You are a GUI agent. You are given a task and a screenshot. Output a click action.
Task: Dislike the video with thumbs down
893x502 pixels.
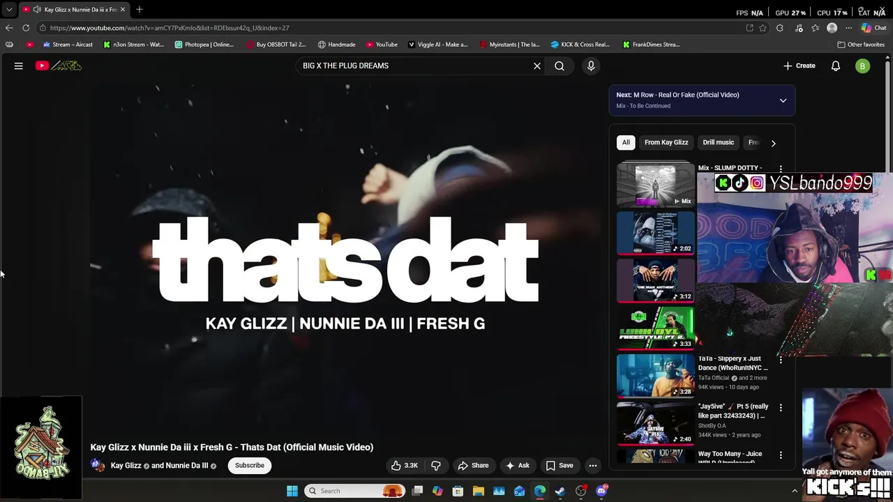pyautogui.click(x=436, y=466)
